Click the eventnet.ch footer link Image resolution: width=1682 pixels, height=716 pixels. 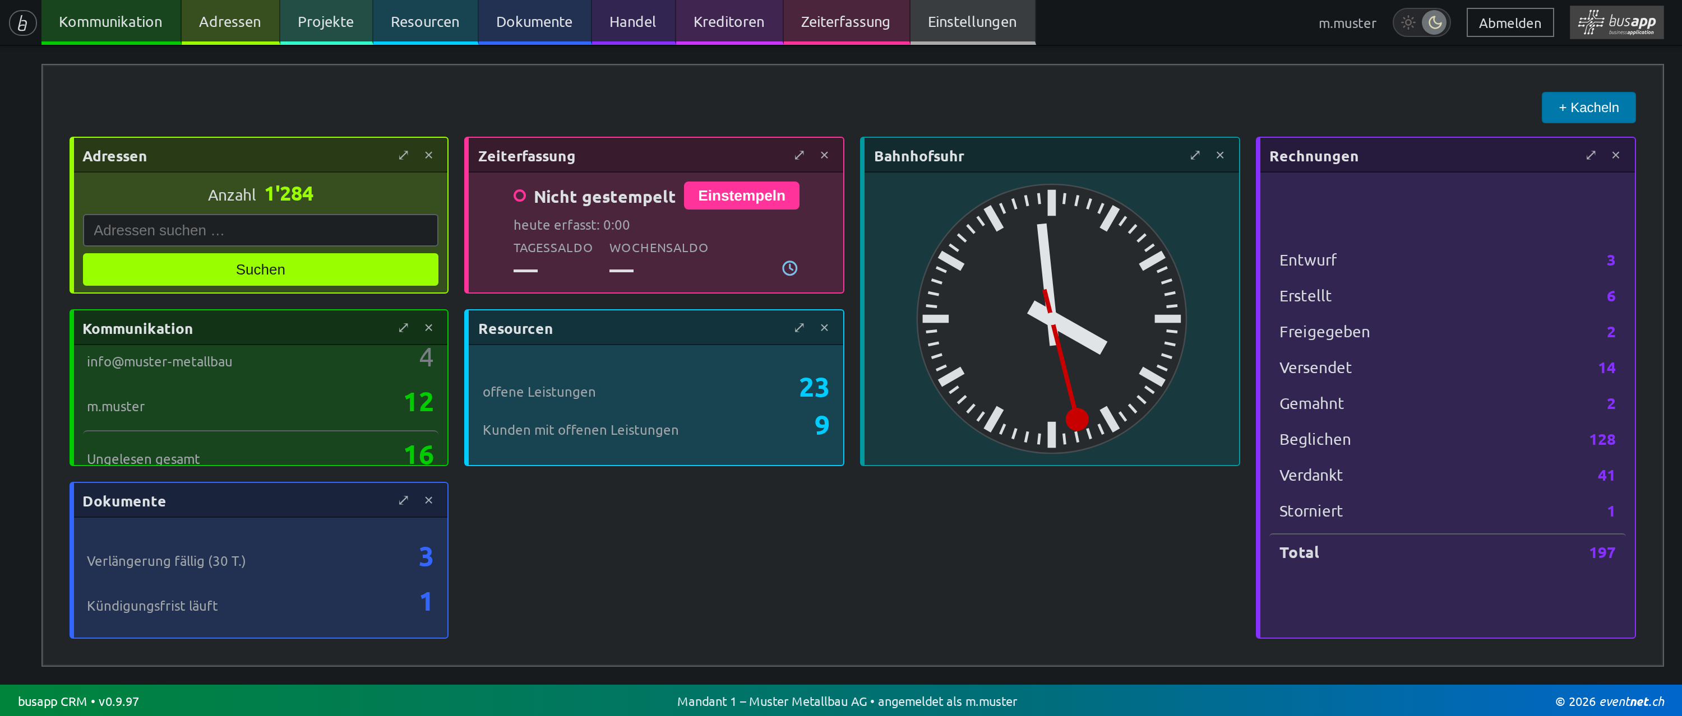(x=1632, y=701)
